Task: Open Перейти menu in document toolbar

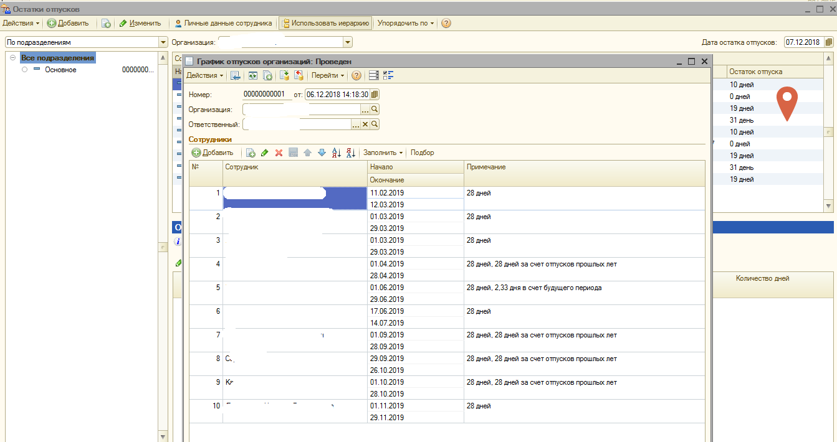Action: (x=327, y=75)
